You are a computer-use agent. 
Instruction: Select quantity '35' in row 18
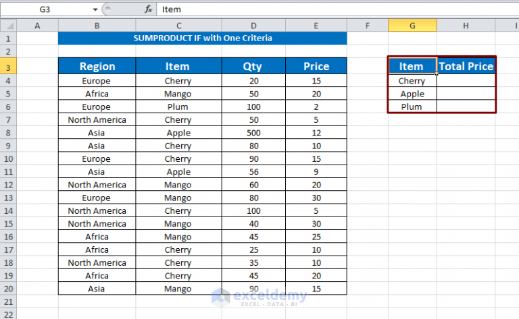click(253, 262)
